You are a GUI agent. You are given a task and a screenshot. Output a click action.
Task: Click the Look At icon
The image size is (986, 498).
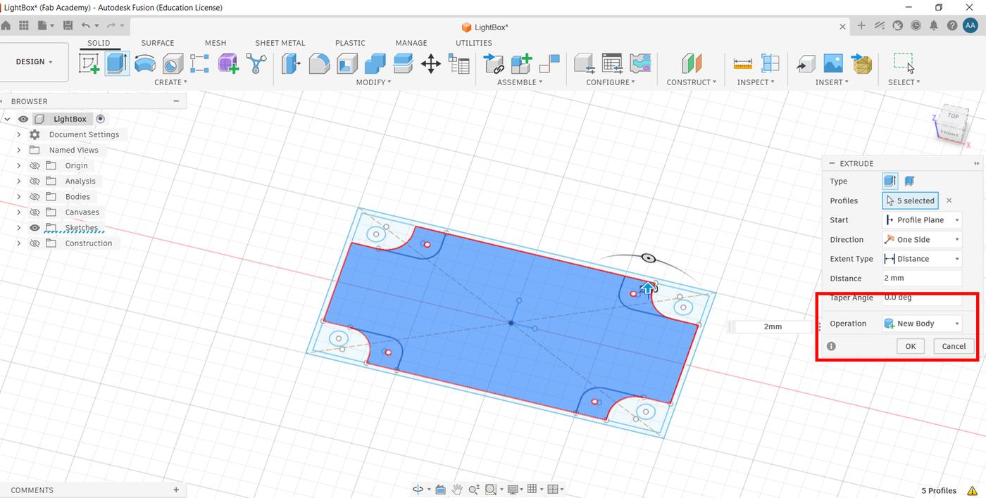[441, 490]
